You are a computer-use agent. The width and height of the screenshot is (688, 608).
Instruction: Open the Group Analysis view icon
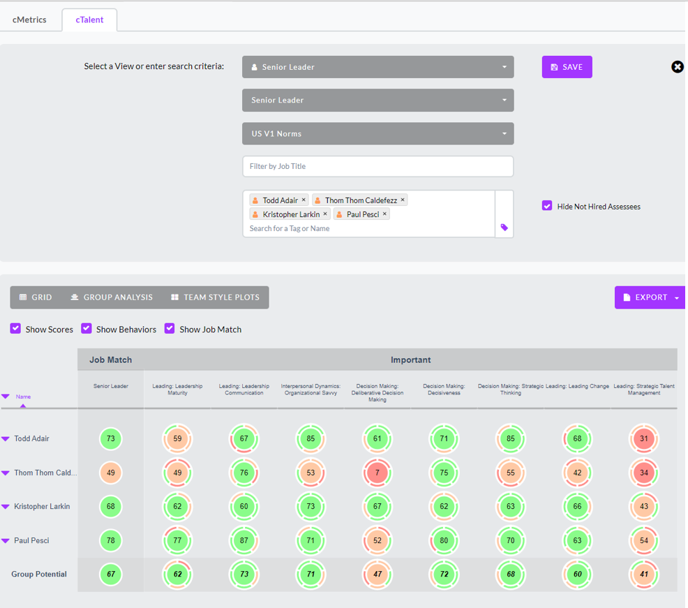[75, 297]
